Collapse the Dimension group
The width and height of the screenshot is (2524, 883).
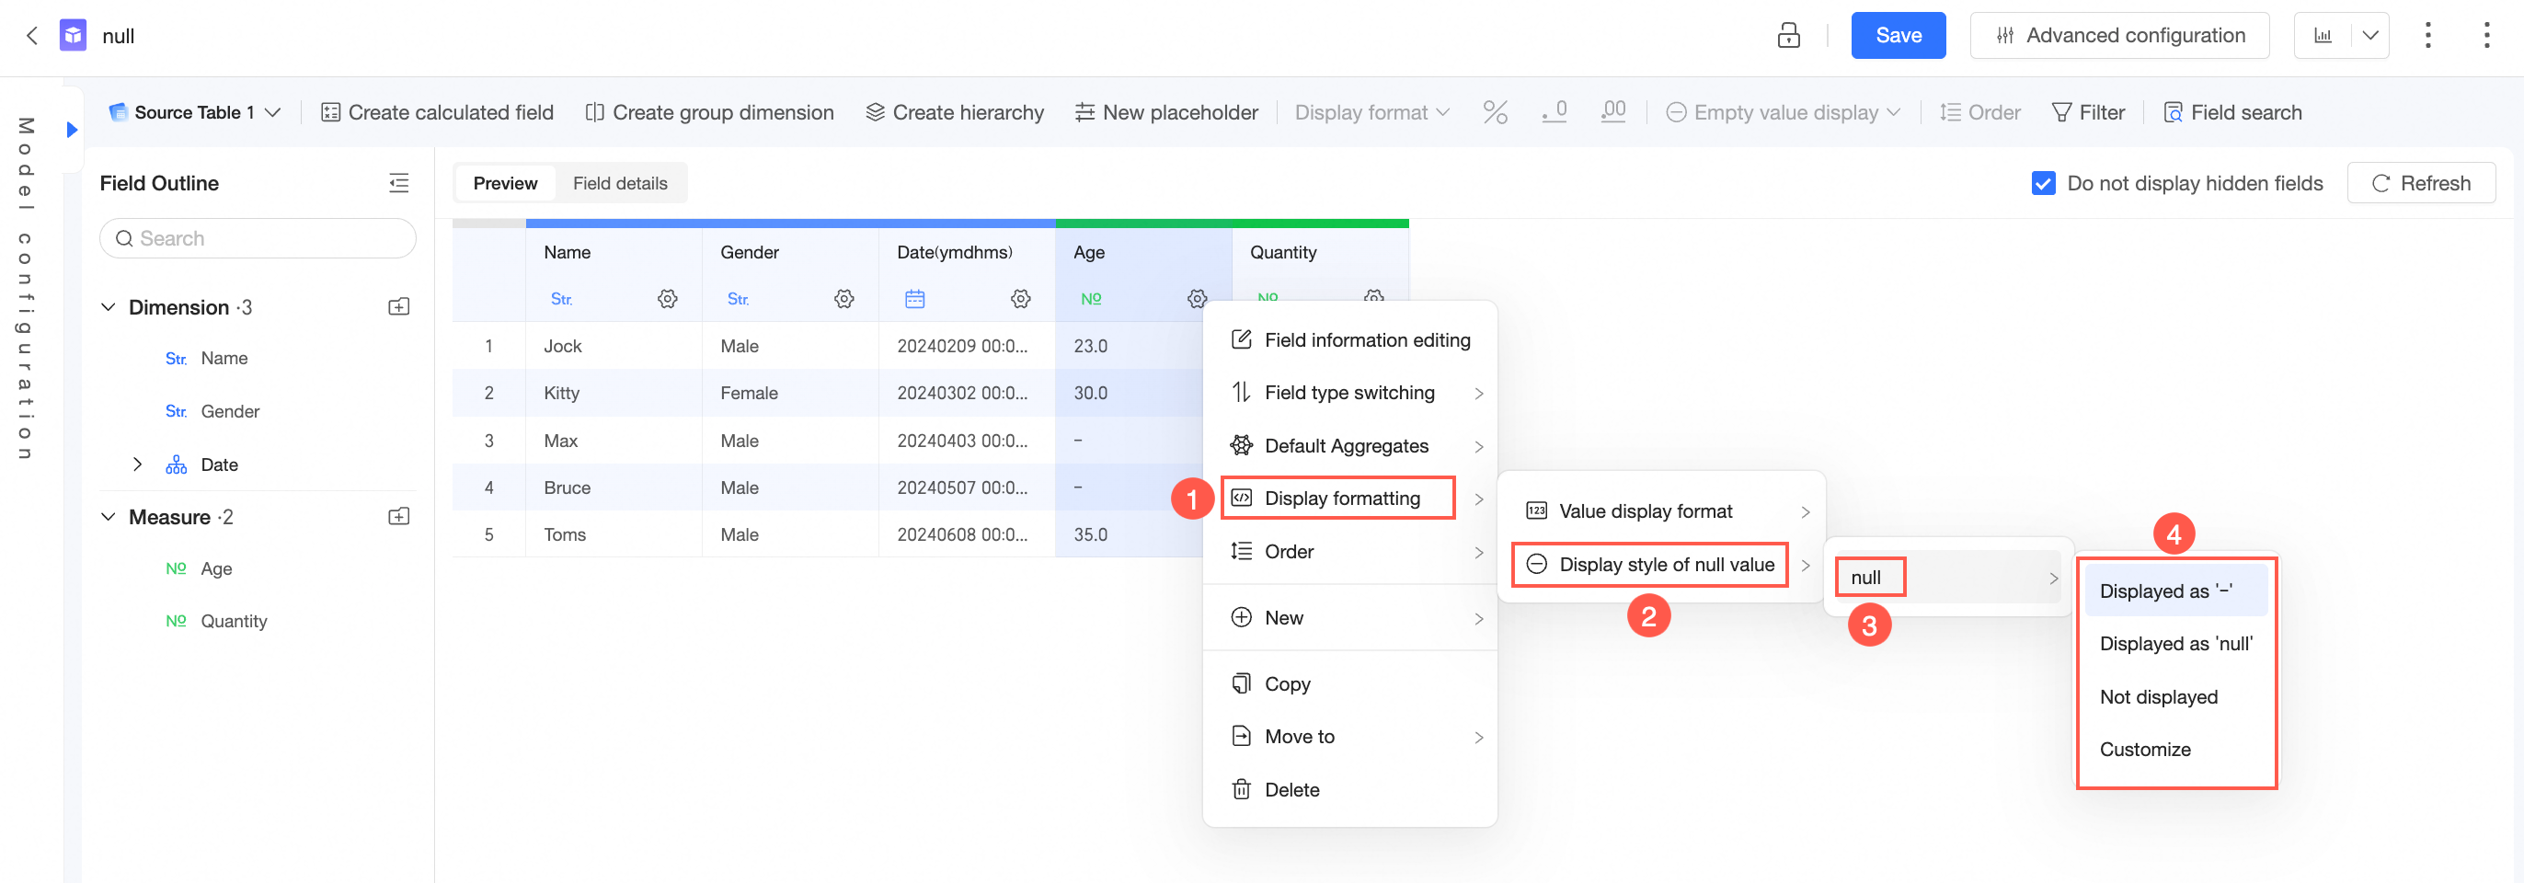click(x=109, y=308)
